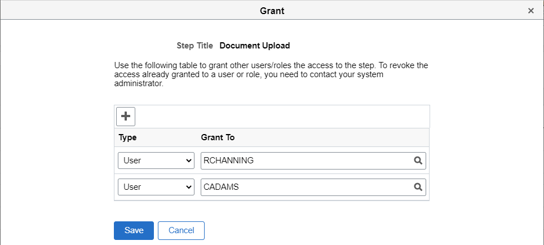Click the word User in the first row
Image resolution: width=544 pixels, height=245 pixels.
click(132, 161)
